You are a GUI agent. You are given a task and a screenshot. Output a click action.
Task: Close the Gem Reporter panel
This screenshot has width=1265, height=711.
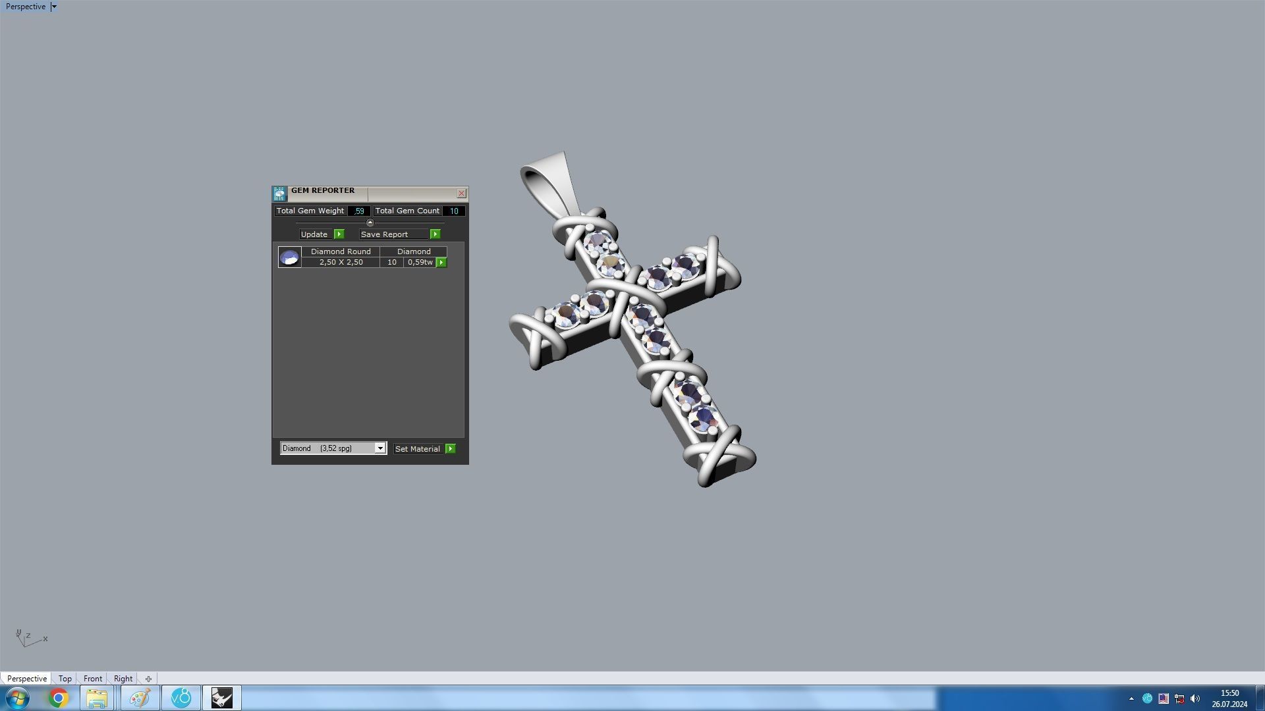tap(462, 194)
